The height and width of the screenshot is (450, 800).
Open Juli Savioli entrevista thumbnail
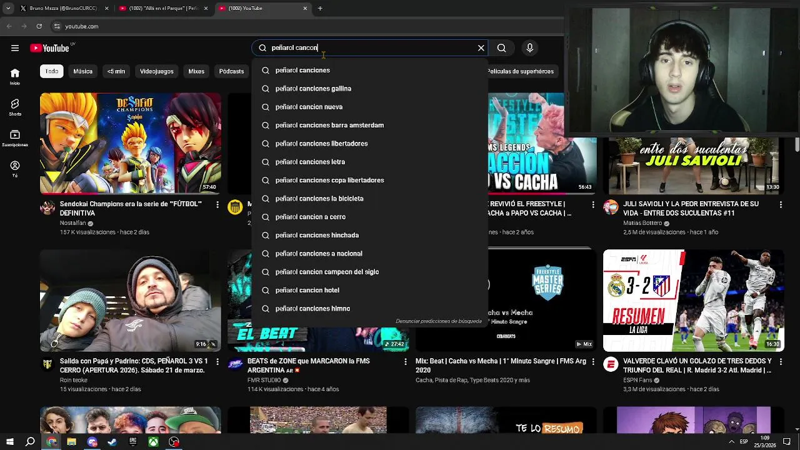[x=694, y=166]
